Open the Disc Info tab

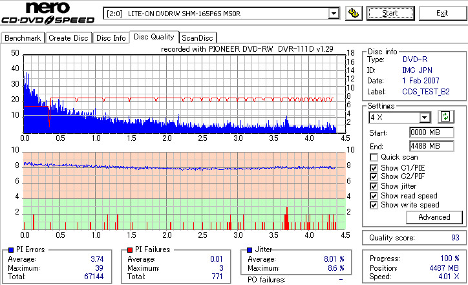(x=111, y=38)
